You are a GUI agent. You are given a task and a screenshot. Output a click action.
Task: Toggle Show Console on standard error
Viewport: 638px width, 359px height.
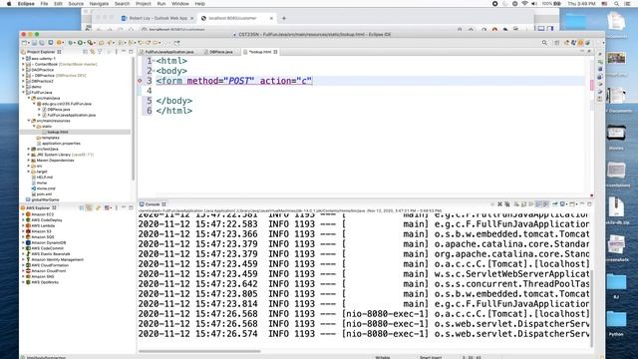coord(545,203)
